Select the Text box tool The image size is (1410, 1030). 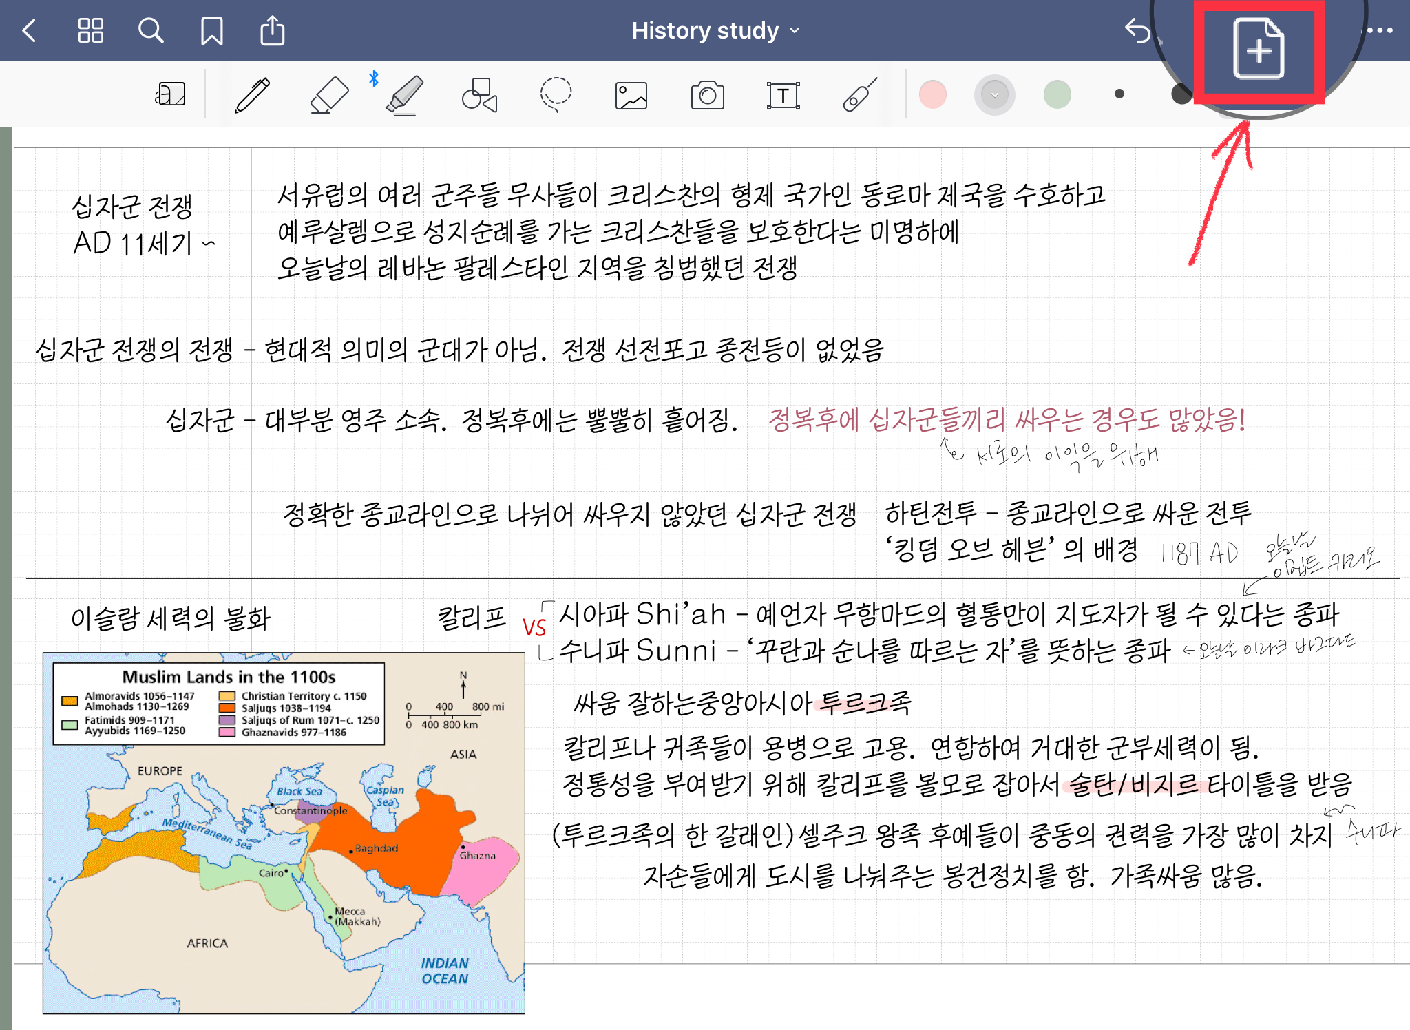pyautogui.click(x=783, y=95)
